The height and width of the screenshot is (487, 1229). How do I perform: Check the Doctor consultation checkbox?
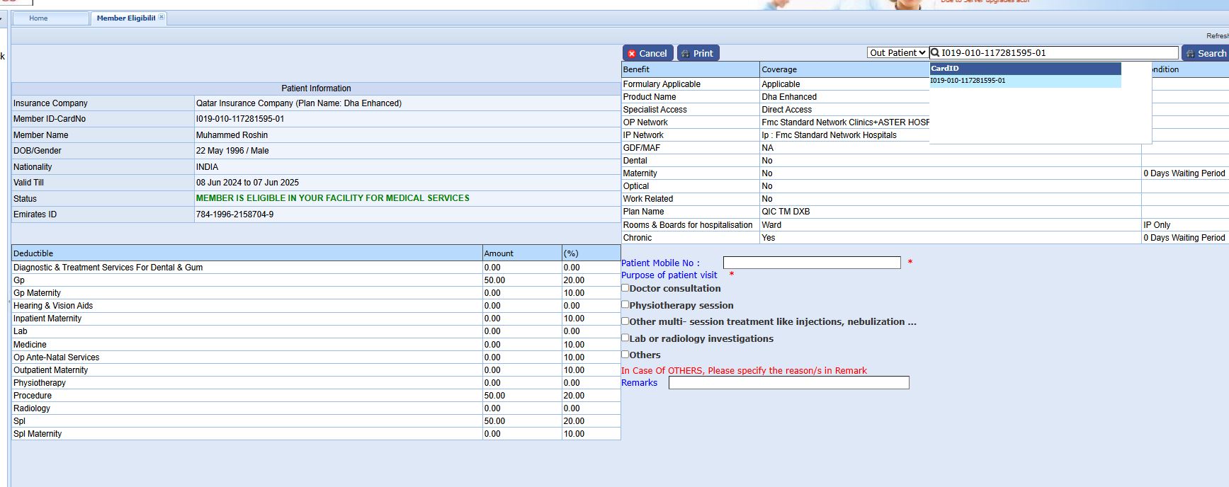625,288
